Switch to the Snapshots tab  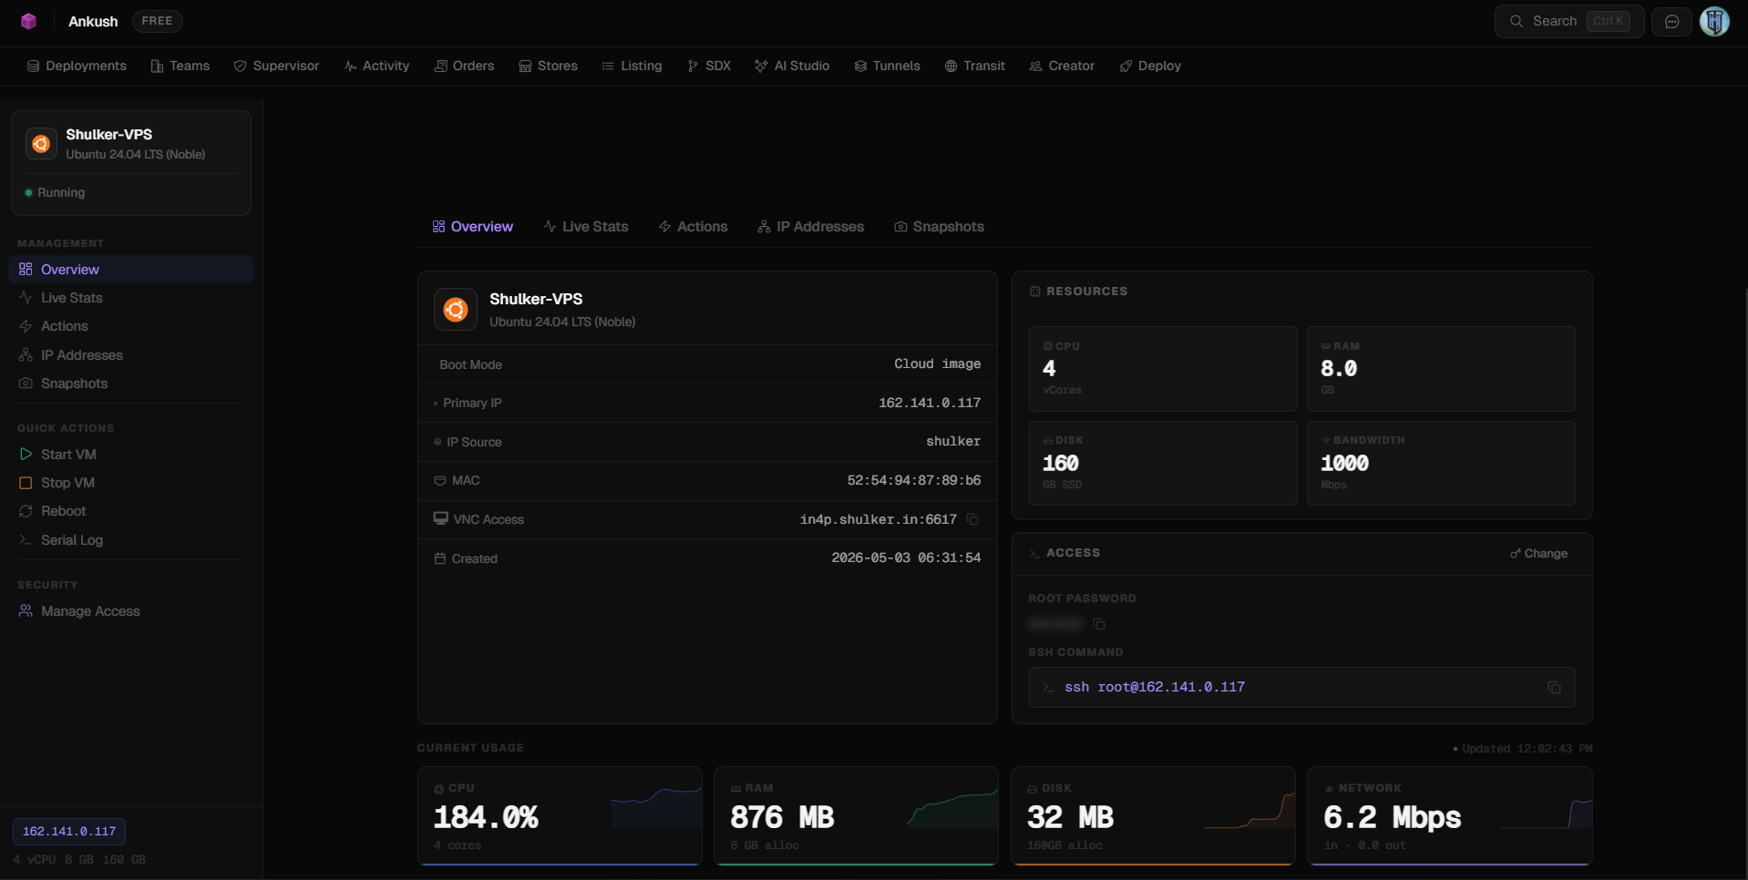click(939, 227)
